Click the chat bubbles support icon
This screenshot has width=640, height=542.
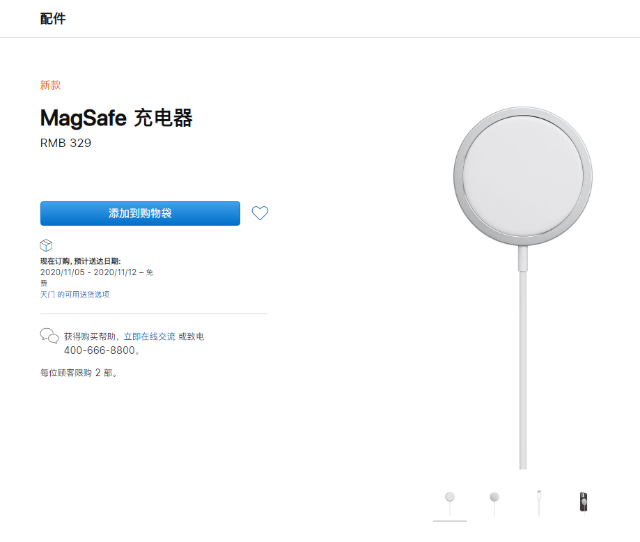[49, 336]
